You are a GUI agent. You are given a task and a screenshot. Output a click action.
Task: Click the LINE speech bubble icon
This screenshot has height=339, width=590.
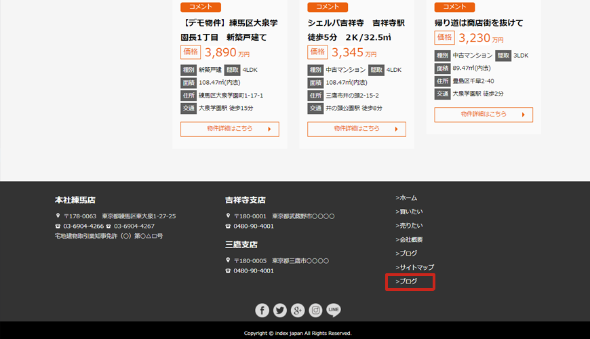point(334,311)
